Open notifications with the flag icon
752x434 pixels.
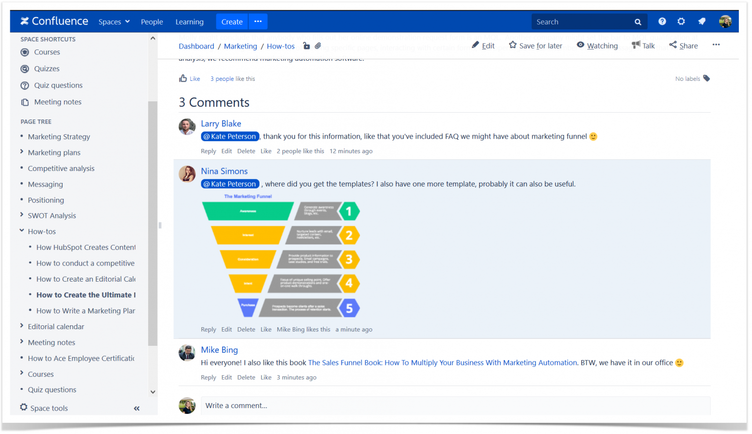(x=702, y=21)
